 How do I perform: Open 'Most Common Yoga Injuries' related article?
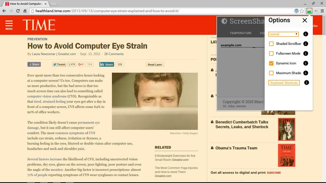(x=176, y=172)
